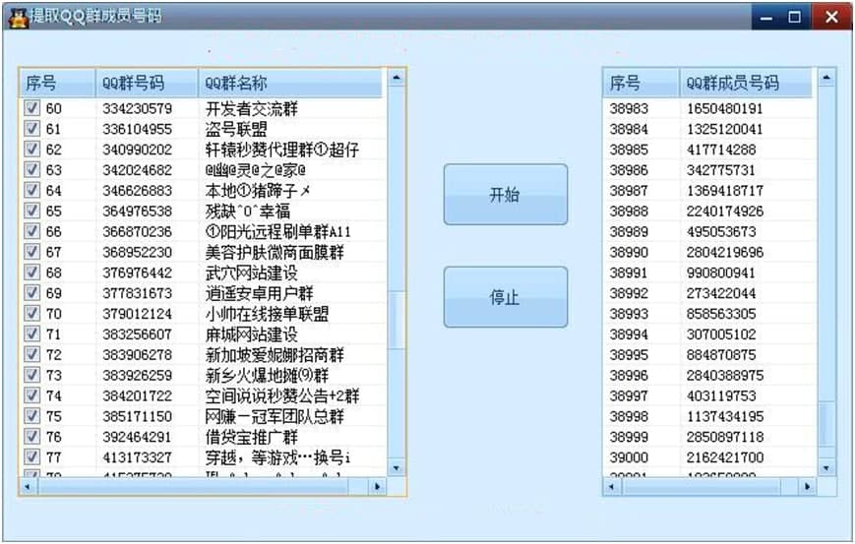Uncheck checkbox for 新加坡爱妮娜招商群
855x544 pixels.
pyautogui.click(x=31, y=354)
